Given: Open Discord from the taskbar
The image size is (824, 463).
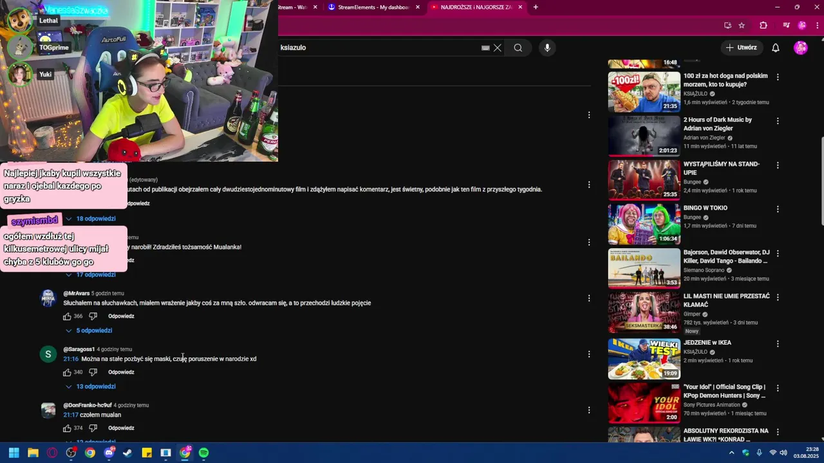Looking at the screenshot, I should [109, 453].
